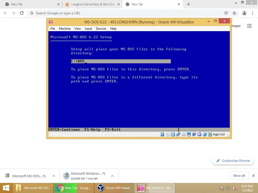Click the floppy disk status icon
The image size is (258, 193).
point(173,134)
